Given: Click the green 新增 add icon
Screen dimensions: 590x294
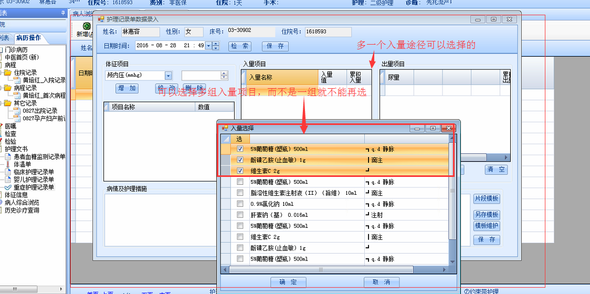Looking at the screenshot, I should 87,26.
